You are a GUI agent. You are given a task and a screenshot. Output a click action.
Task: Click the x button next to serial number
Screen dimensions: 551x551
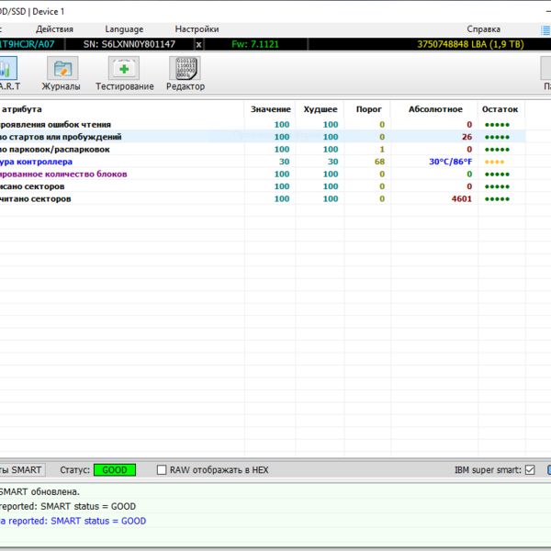click(x=198, y=45)
